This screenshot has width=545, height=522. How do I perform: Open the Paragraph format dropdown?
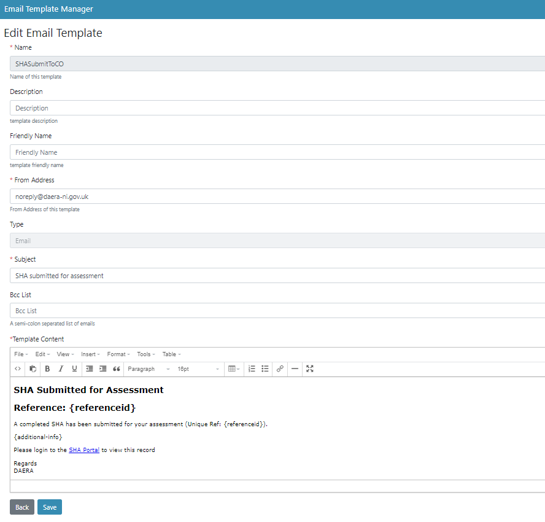(149, 369)
